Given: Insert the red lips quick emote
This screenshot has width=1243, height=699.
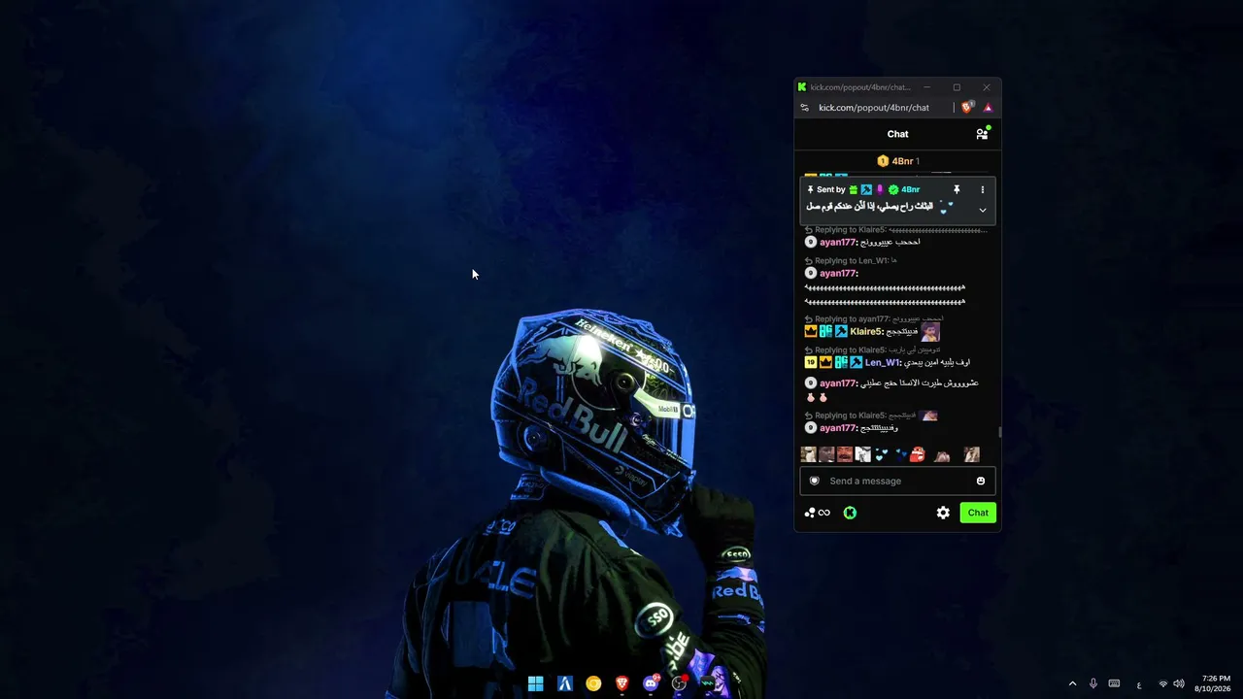Looking at the screenshot, I should coord(917,454).
